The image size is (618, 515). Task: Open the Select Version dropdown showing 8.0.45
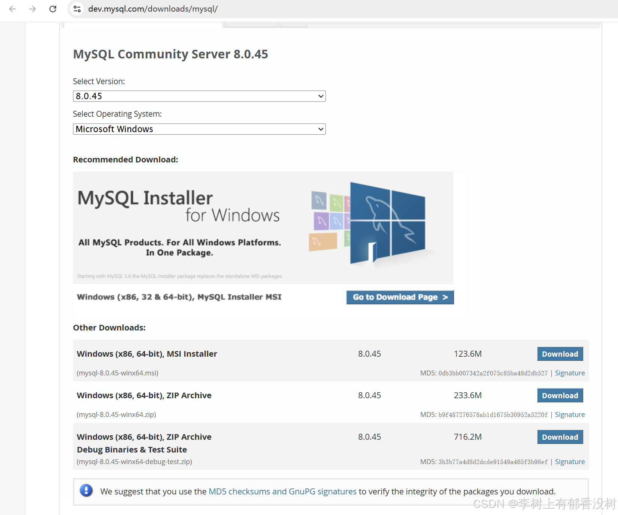pos(199,96)
